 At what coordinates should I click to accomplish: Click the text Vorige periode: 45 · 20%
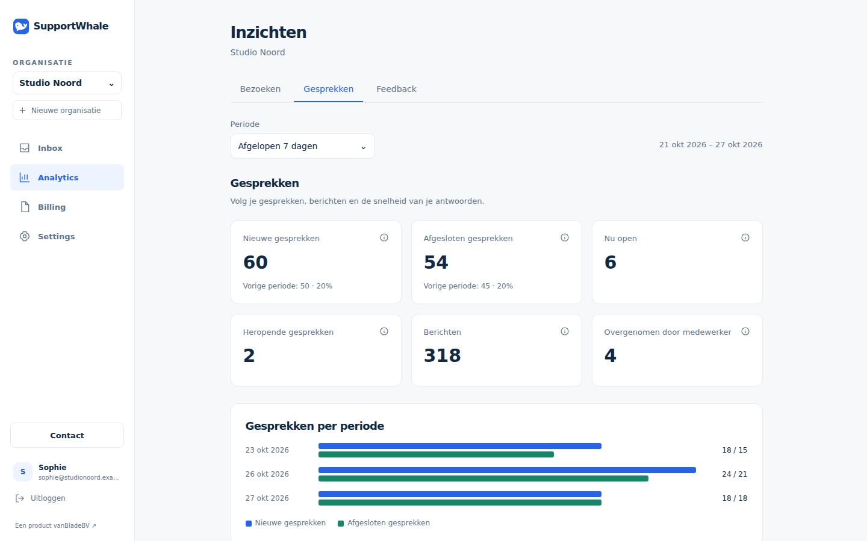(468, 286)
